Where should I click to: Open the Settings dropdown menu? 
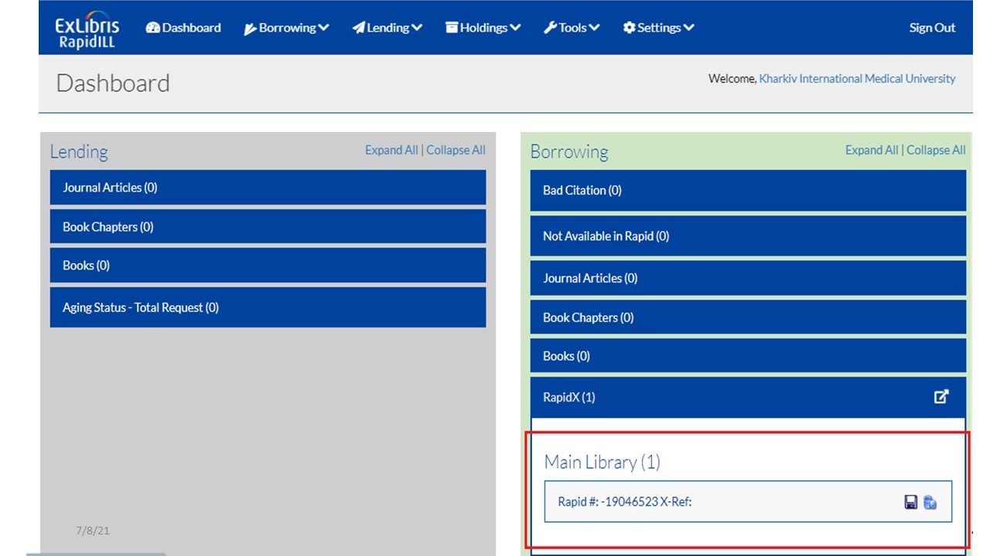point(659,28)
